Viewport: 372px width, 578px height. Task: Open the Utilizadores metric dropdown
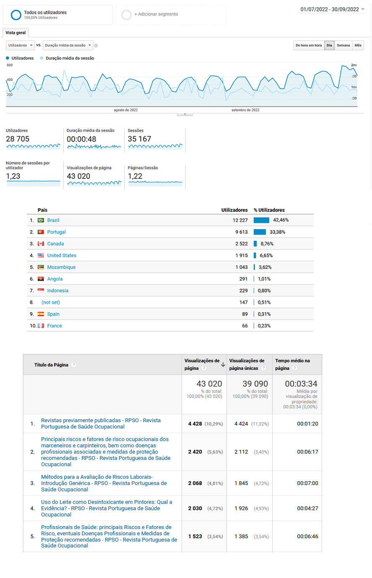(x=20, y=45)
